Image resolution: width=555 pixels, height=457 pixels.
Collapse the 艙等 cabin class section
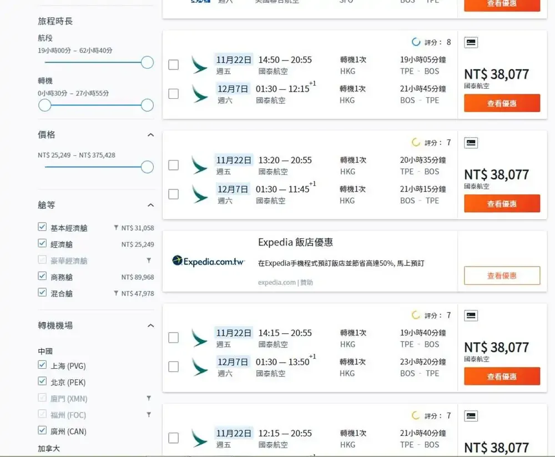pos(150,205)
